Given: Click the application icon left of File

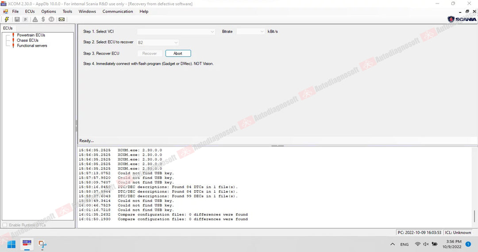Looking at the screenshot, I should click(5, 11).
